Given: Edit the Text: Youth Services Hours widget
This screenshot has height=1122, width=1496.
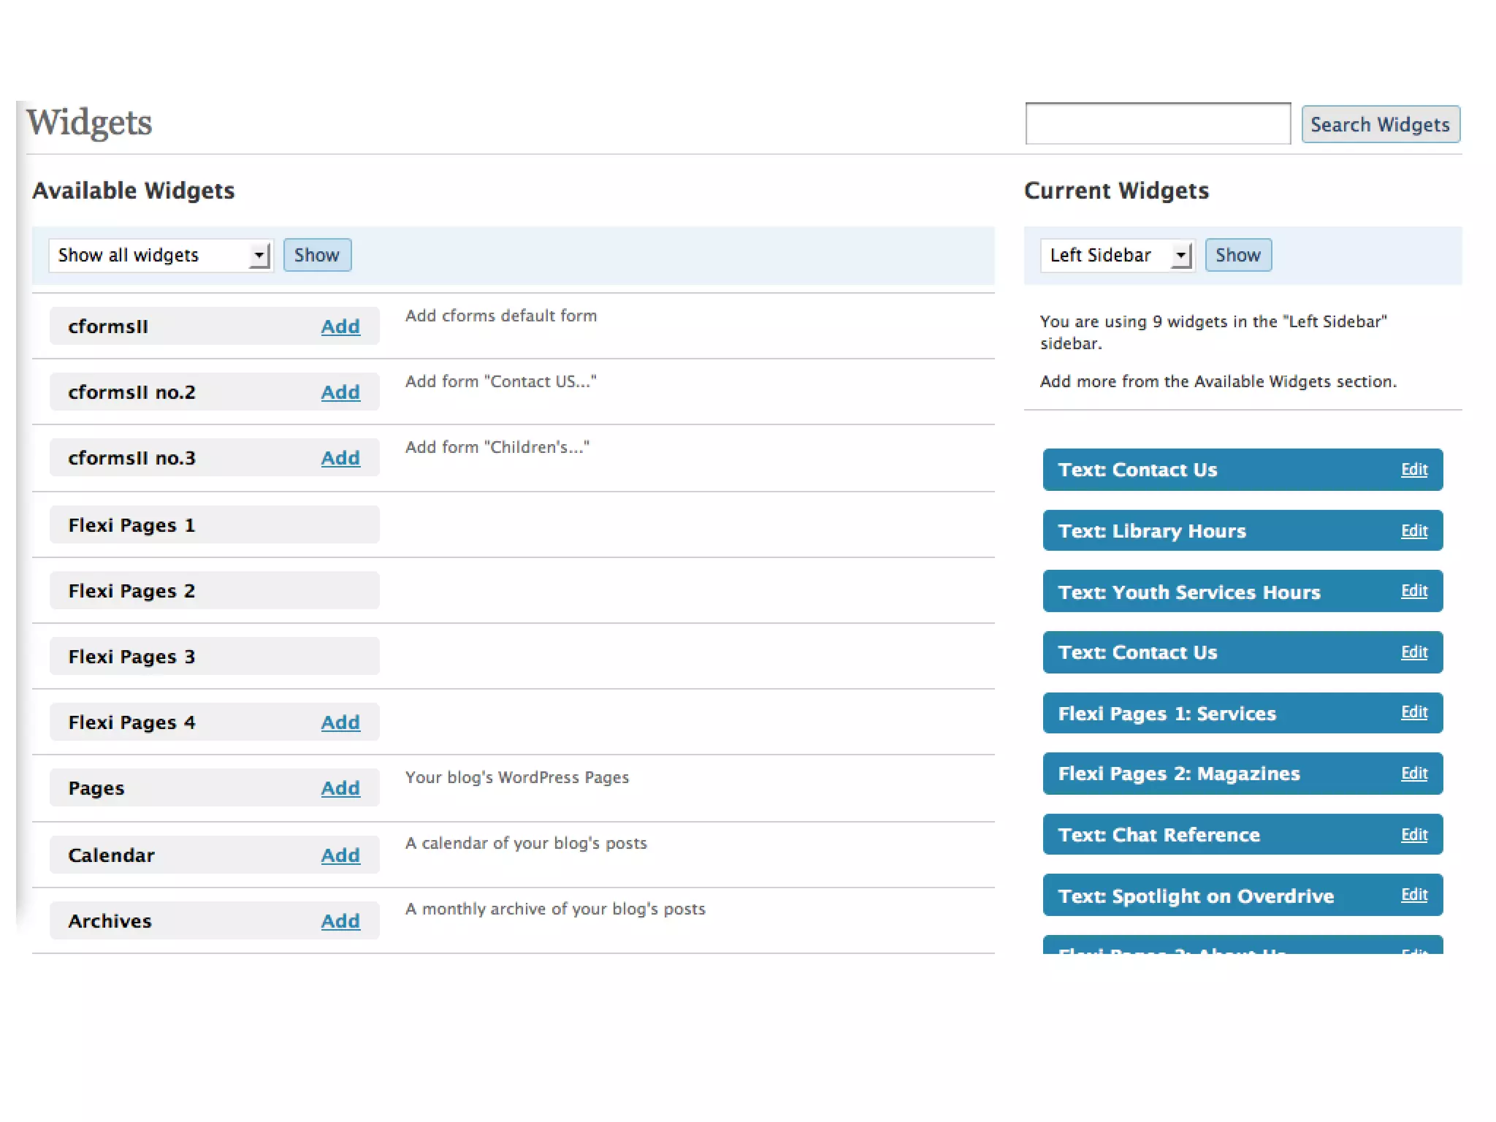Looking at the screenshot, I should point(1414,591).
